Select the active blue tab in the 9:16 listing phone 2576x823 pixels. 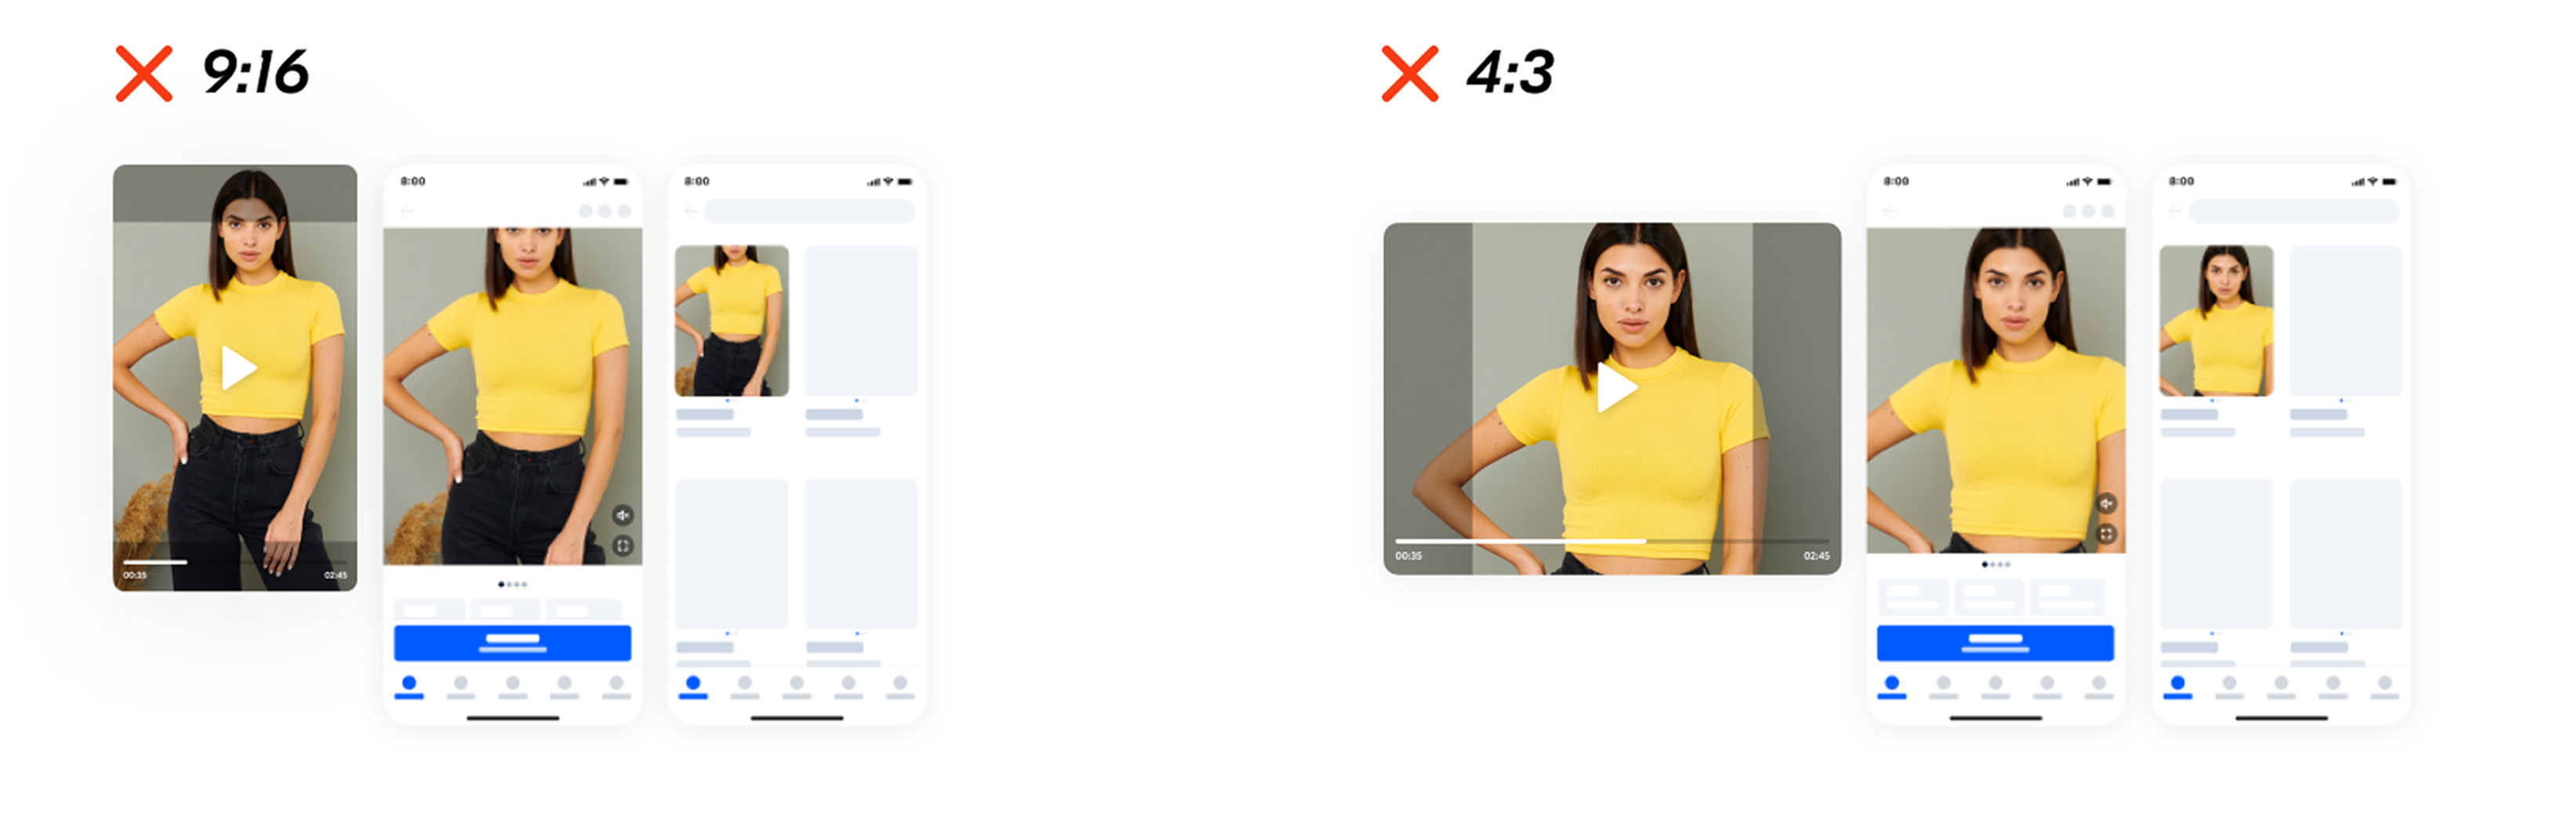(693, 686)
